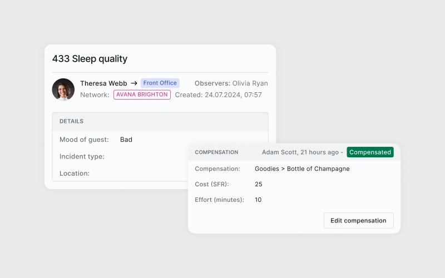Viewport: 445px width, 278px height.
Task: Click Theresa Webb's avatar photo
Action: [x=63, y=89]
